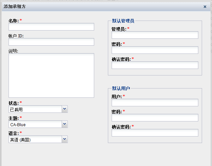Image resolution: width=212 pixels, height=166 pixels.
Task: Open the 语言 dropdown showing 英语 (美国)
Action: 65,139
